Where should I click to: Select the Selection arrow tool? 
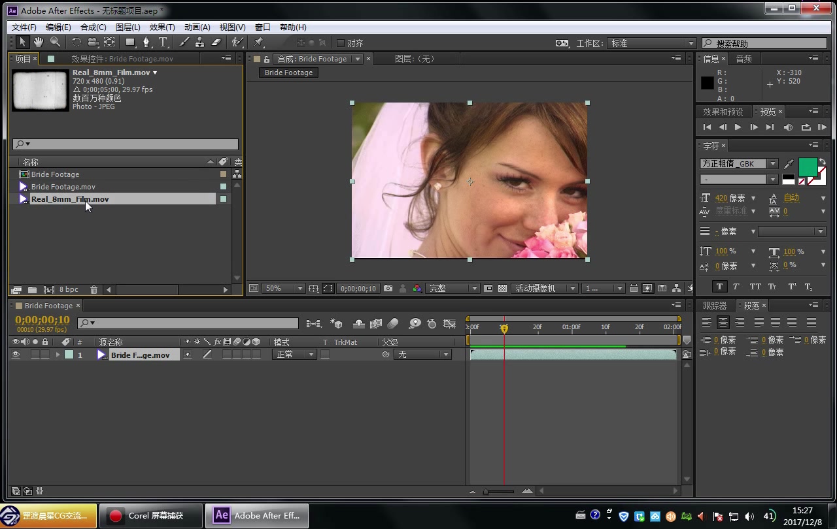click(x=22, y=42)
